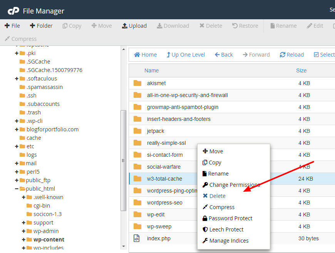Collapse the public_html folder tree node
This screenshot has width=335, height=253.
pos(17,189)
